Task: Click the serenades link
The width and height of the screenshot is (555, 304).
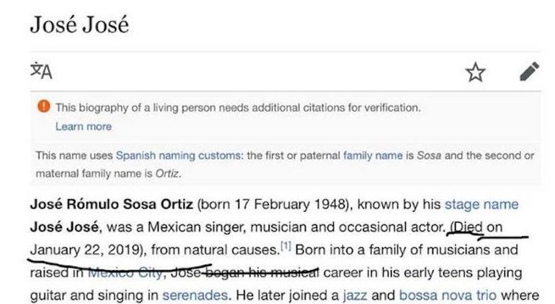Action: [195, 295]
